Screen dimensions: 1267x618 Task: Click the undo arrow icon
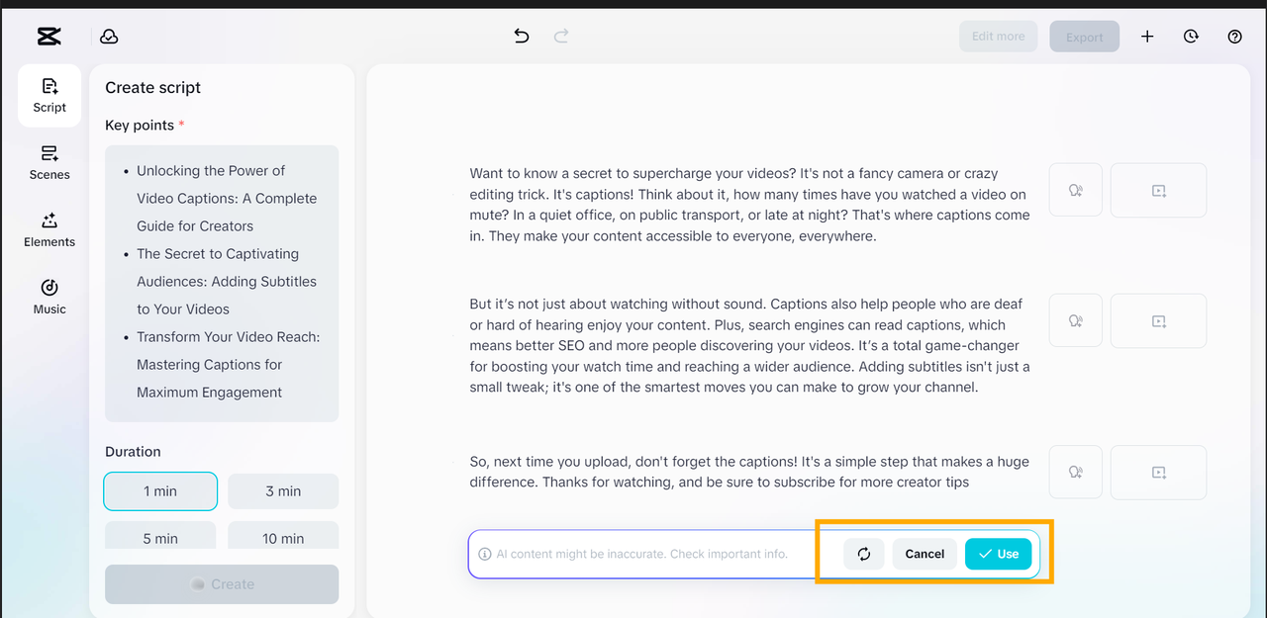(x=522, y=37)
